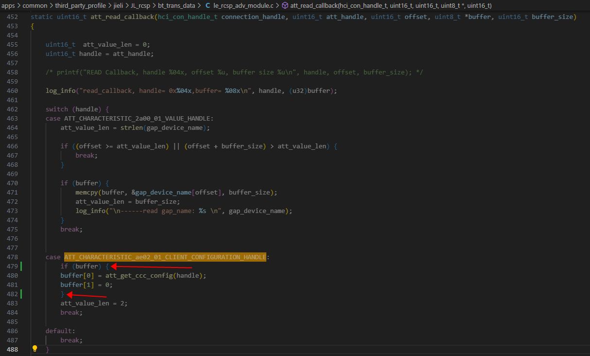Image resolution: width=590 pixels, height=356 pixels.
Task: Click line number 452
Action: tap(12, 17)
